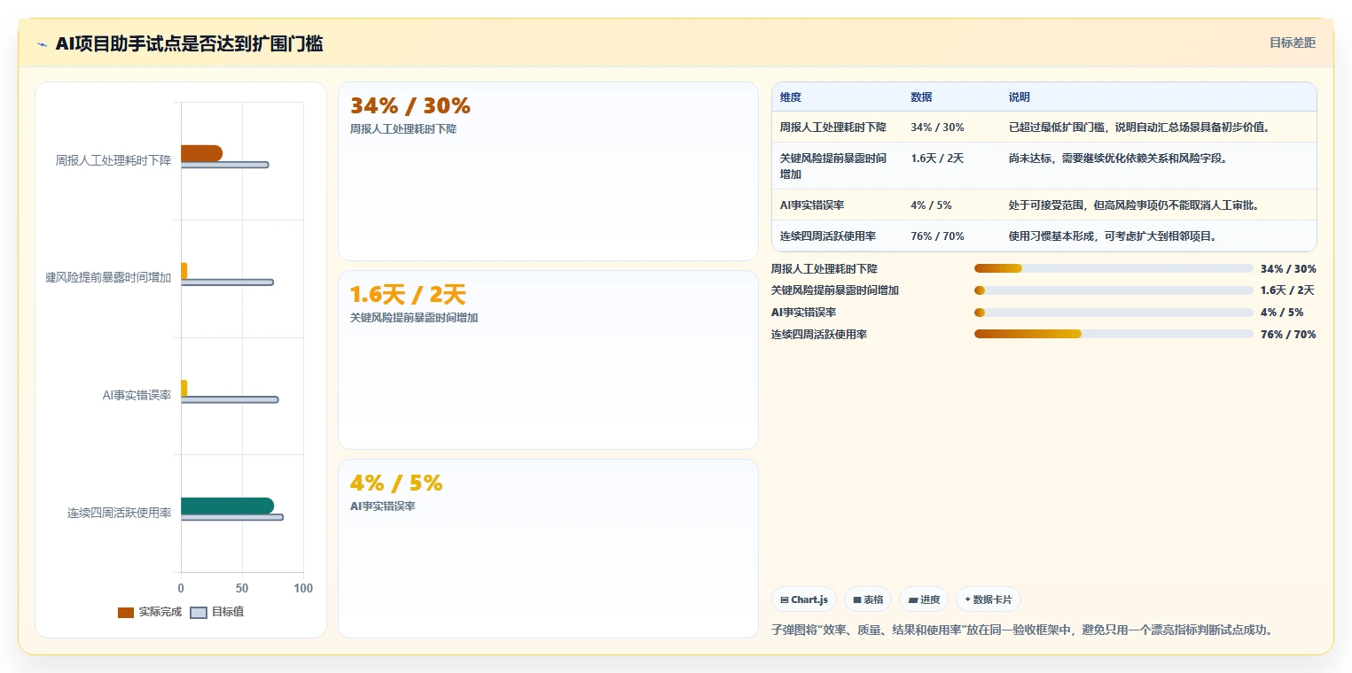Click progress row label 连续四周活跃使用率
Image resolution: width=1352 pixels, height=673 pixels.
tap(819, 335)
